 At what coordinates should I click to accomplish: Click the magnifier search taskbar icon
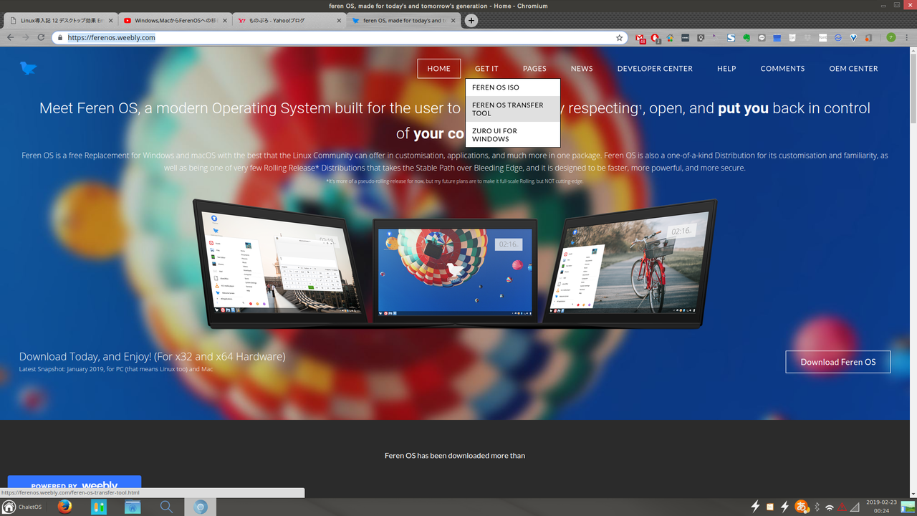166,507
